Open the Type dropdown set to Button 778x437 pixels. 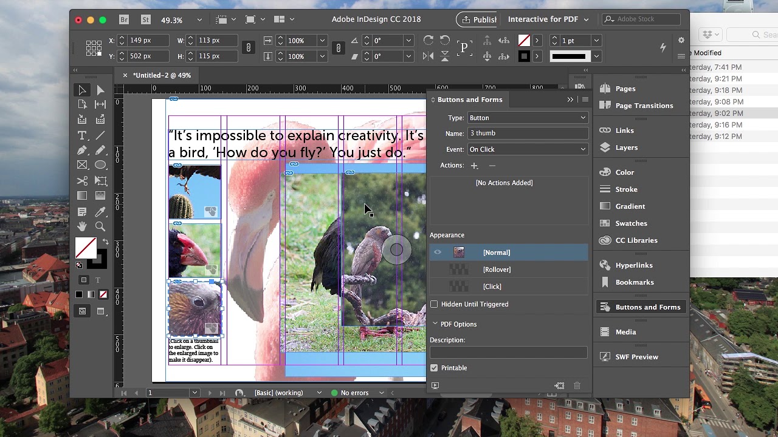527,118
